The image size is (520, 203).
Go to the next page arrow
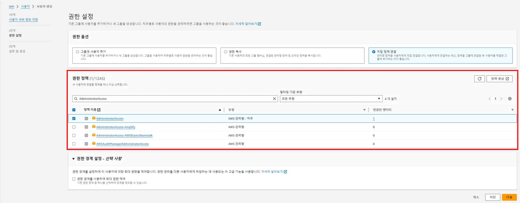(x=501, y=99)
